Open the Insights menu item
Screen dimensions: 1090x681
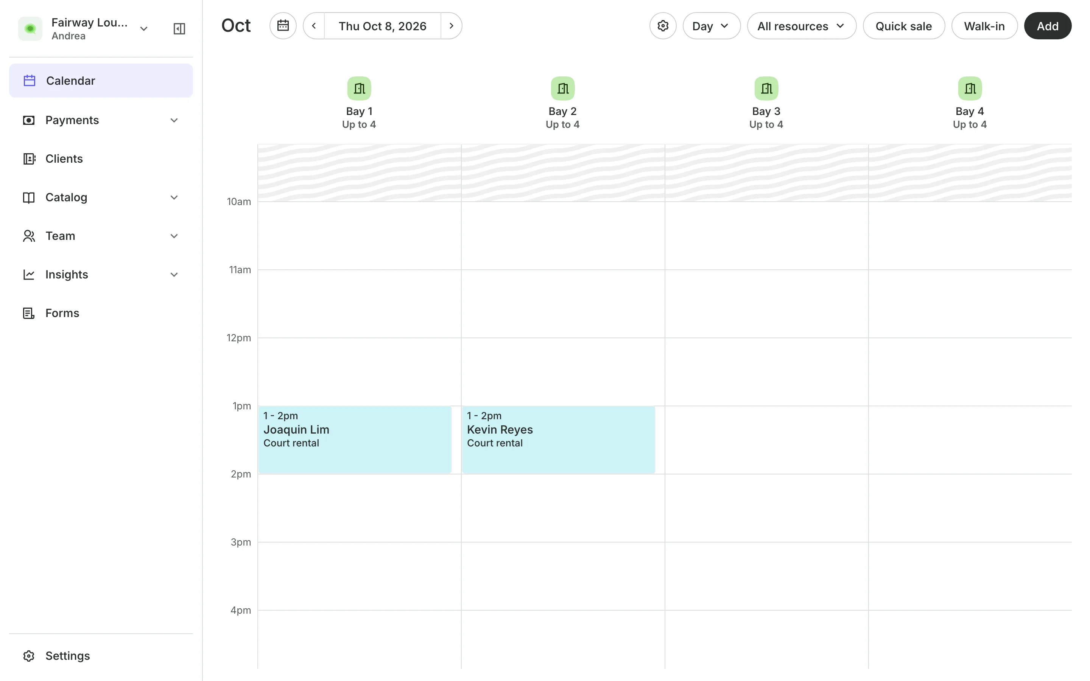coord(101,274)
